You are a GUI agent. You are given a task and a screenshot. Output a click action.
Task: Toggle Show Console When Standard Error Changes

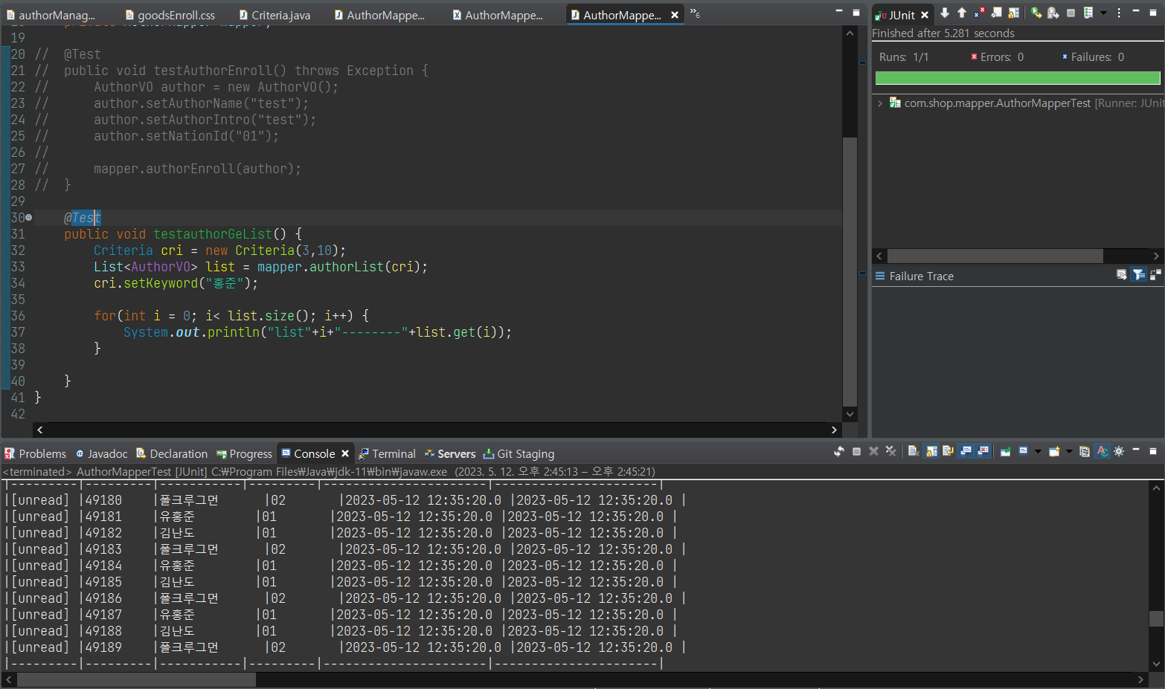[983, 451]
